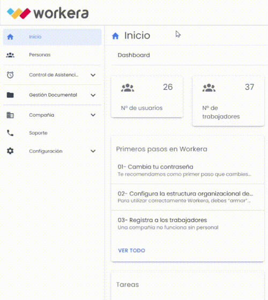Open the Personas menu item
Screen dimensions: 268x300
click(x=53, y=55)
